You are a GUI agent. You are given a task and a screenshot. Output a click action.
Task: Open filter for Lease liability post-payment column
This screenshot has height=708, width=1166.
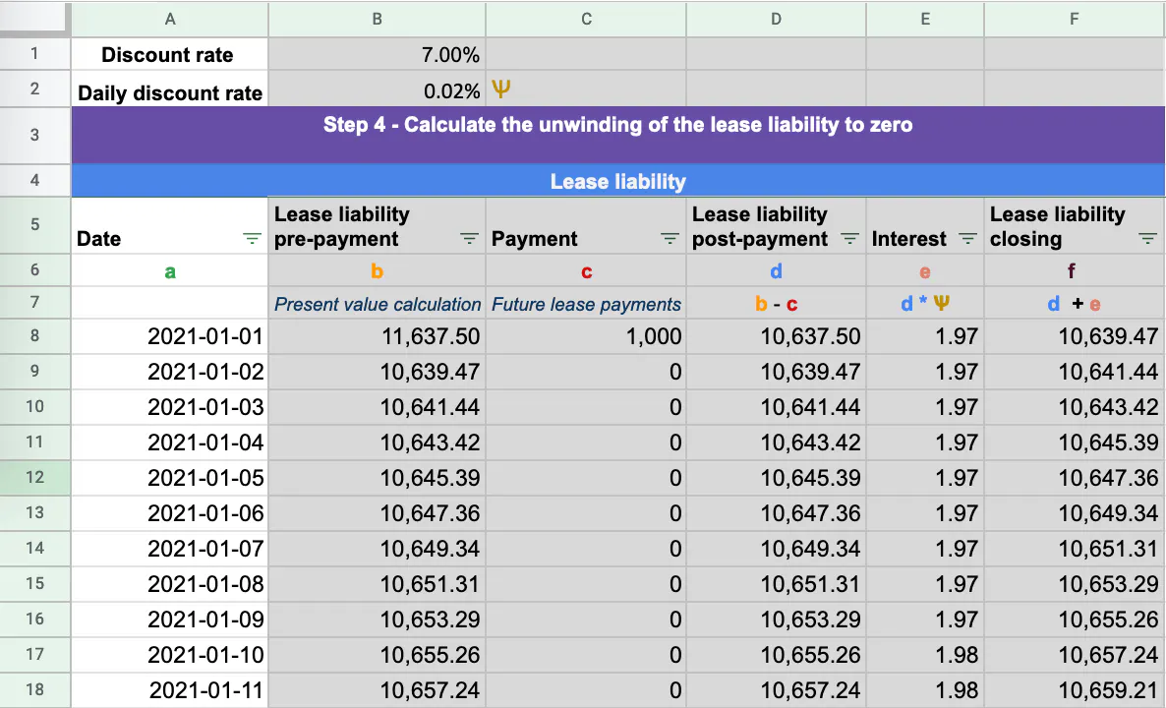click(850, 239)
